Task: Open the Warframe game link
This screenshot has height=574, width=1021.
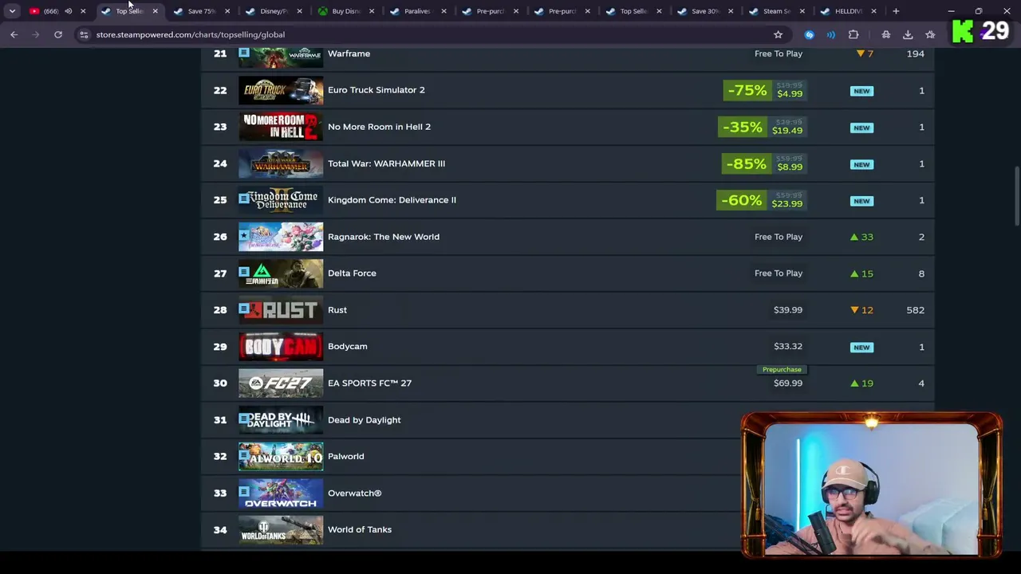Action: click(349, 53)
